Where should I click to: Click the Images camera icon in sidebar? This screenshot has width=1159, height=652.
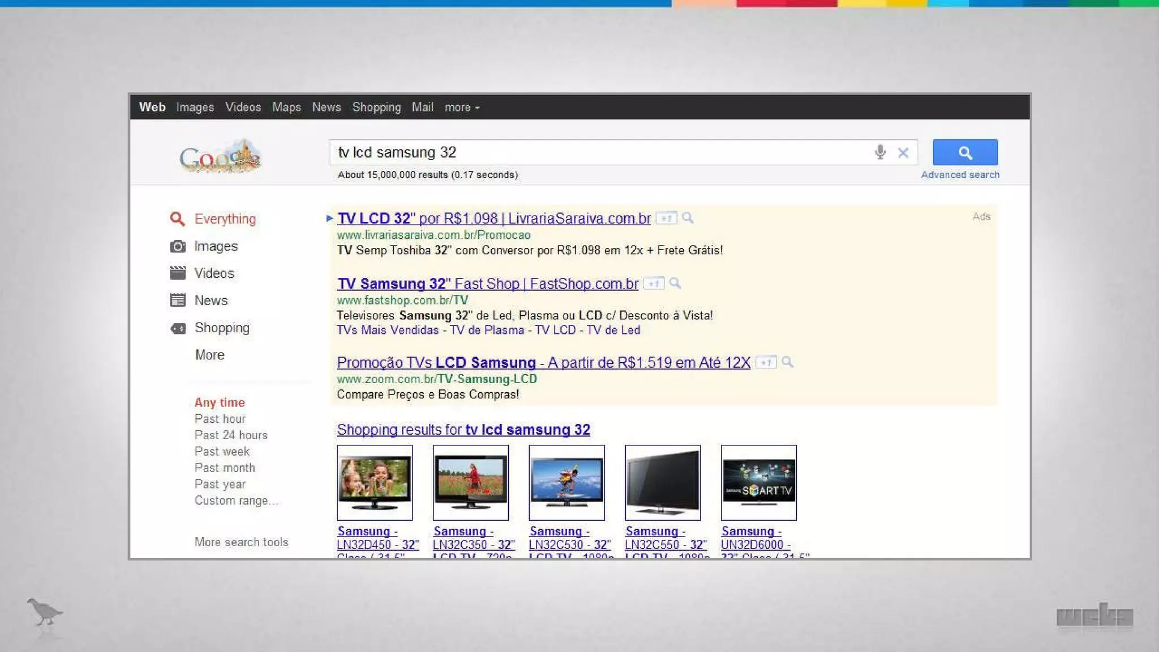(x=178, y=246)
